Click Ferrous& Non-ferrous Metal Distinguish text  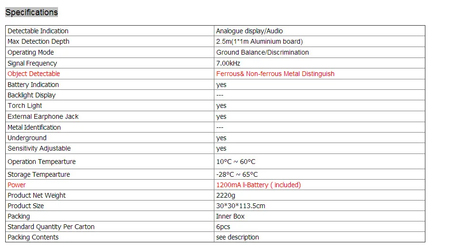tap(275, 74)
